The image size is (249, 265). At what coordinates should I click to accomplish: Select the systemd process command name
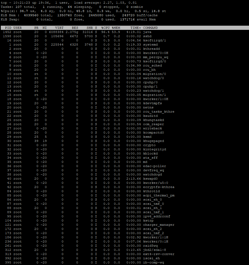point(150,45)
